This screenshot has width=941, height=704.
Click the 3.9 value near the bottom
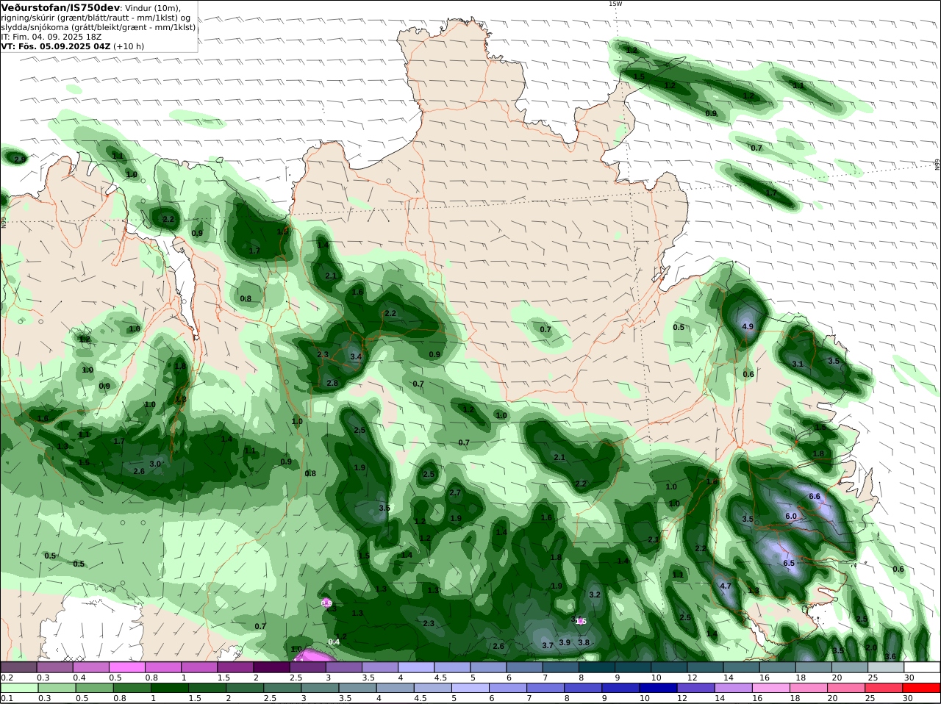(x=565, y=642)
